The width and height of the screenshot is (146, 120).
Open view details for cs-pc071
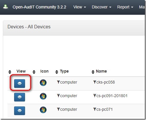coord(20,111)
